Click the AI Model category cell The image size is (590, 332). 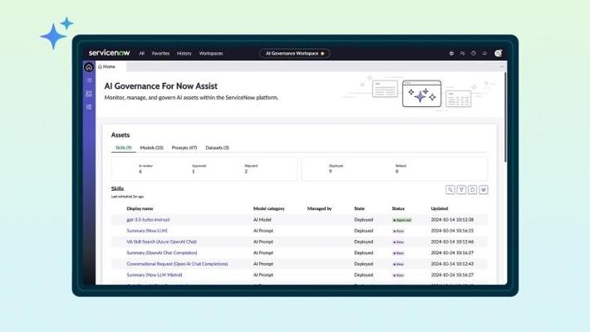(x=262, y=220)
